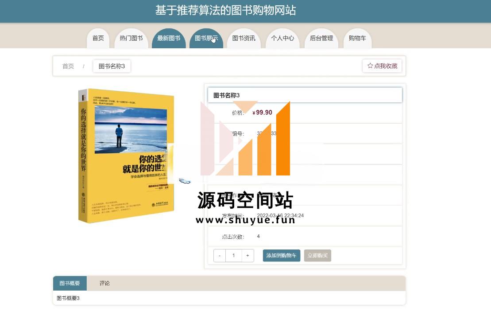Click the 图书名称3 breadcrumb item

click(112, 66)
